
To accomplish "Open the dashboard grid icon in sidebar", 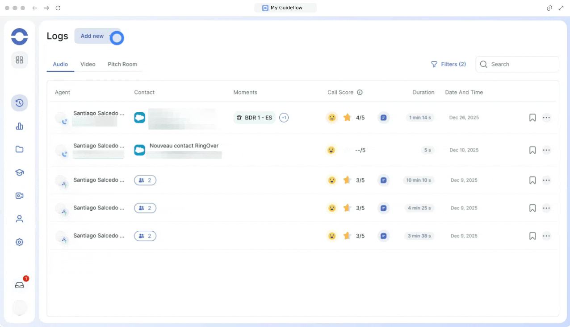I will coord(19,60).
